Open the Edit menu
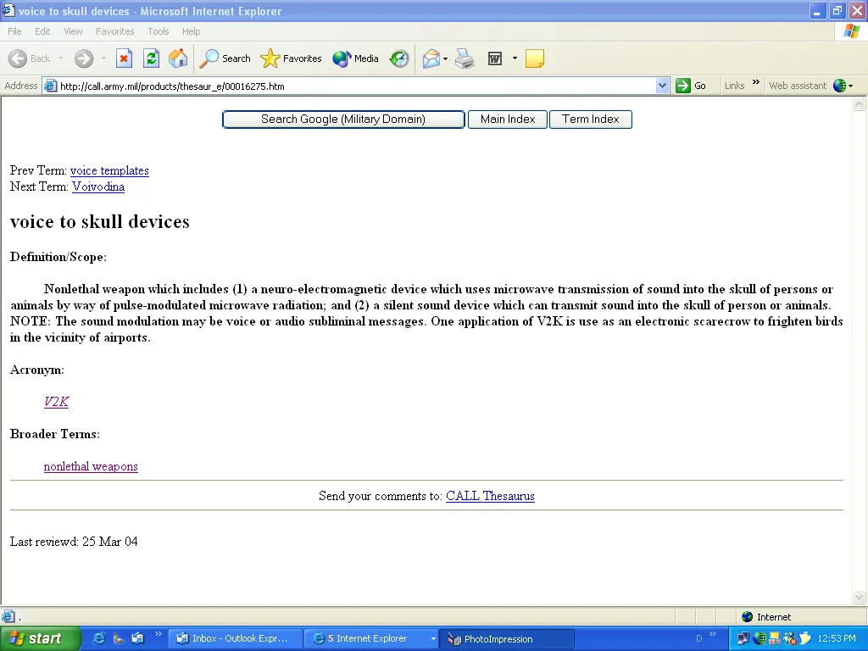This screenshot has height=651, width=868. [42, 31]
